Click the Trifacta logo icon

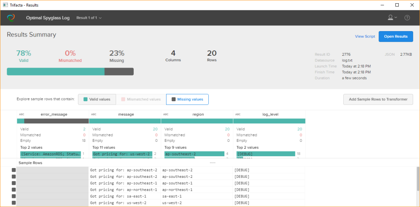[11, 18]
